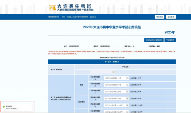Click 大连市第三中学 text beside dropdown
191x113 pixels.
136,92
